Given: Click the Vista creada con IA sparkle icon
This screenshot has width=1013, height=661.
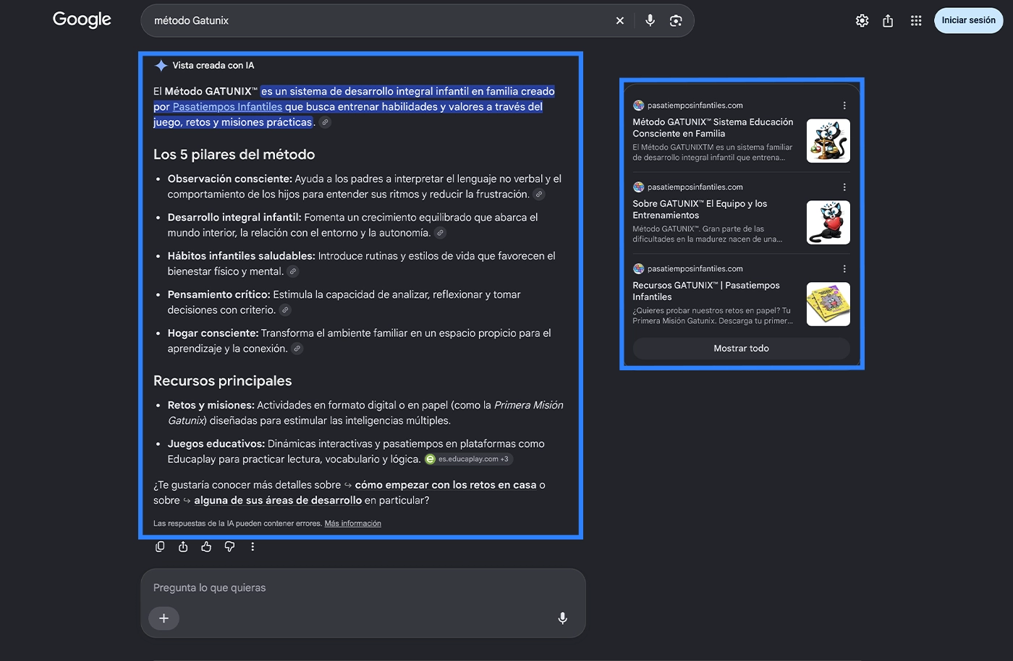Looking at the screenshot, I should (x=161, y=66).
